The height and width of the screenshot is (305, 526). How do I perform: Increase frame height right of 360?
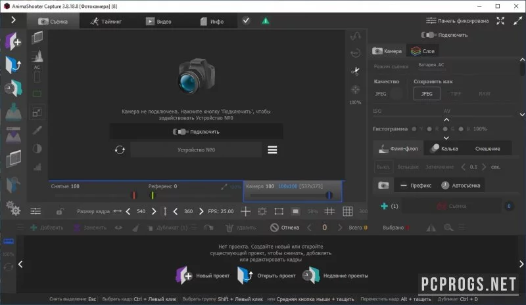[201, 211]
